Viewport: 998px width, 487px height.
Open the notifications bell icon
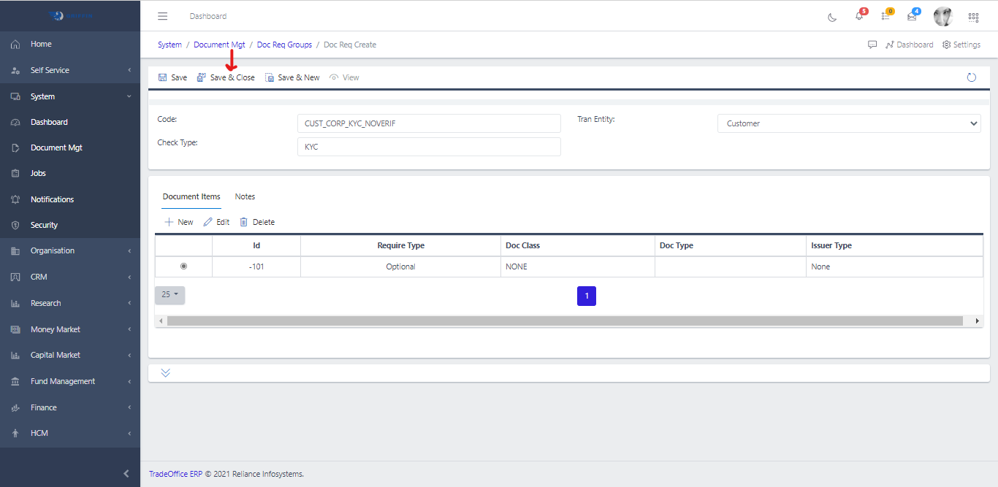pyautogui.click(x=859, y=17)
